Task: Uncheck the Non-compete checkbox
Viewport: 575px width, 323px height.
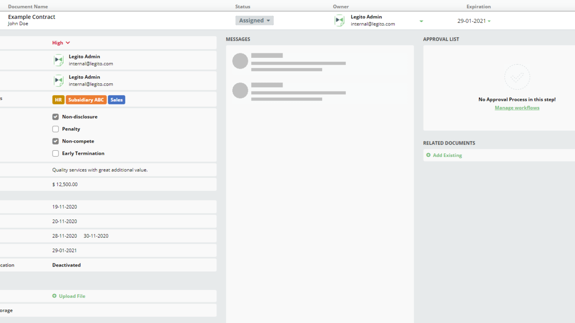Action: (x=56, y=141)
